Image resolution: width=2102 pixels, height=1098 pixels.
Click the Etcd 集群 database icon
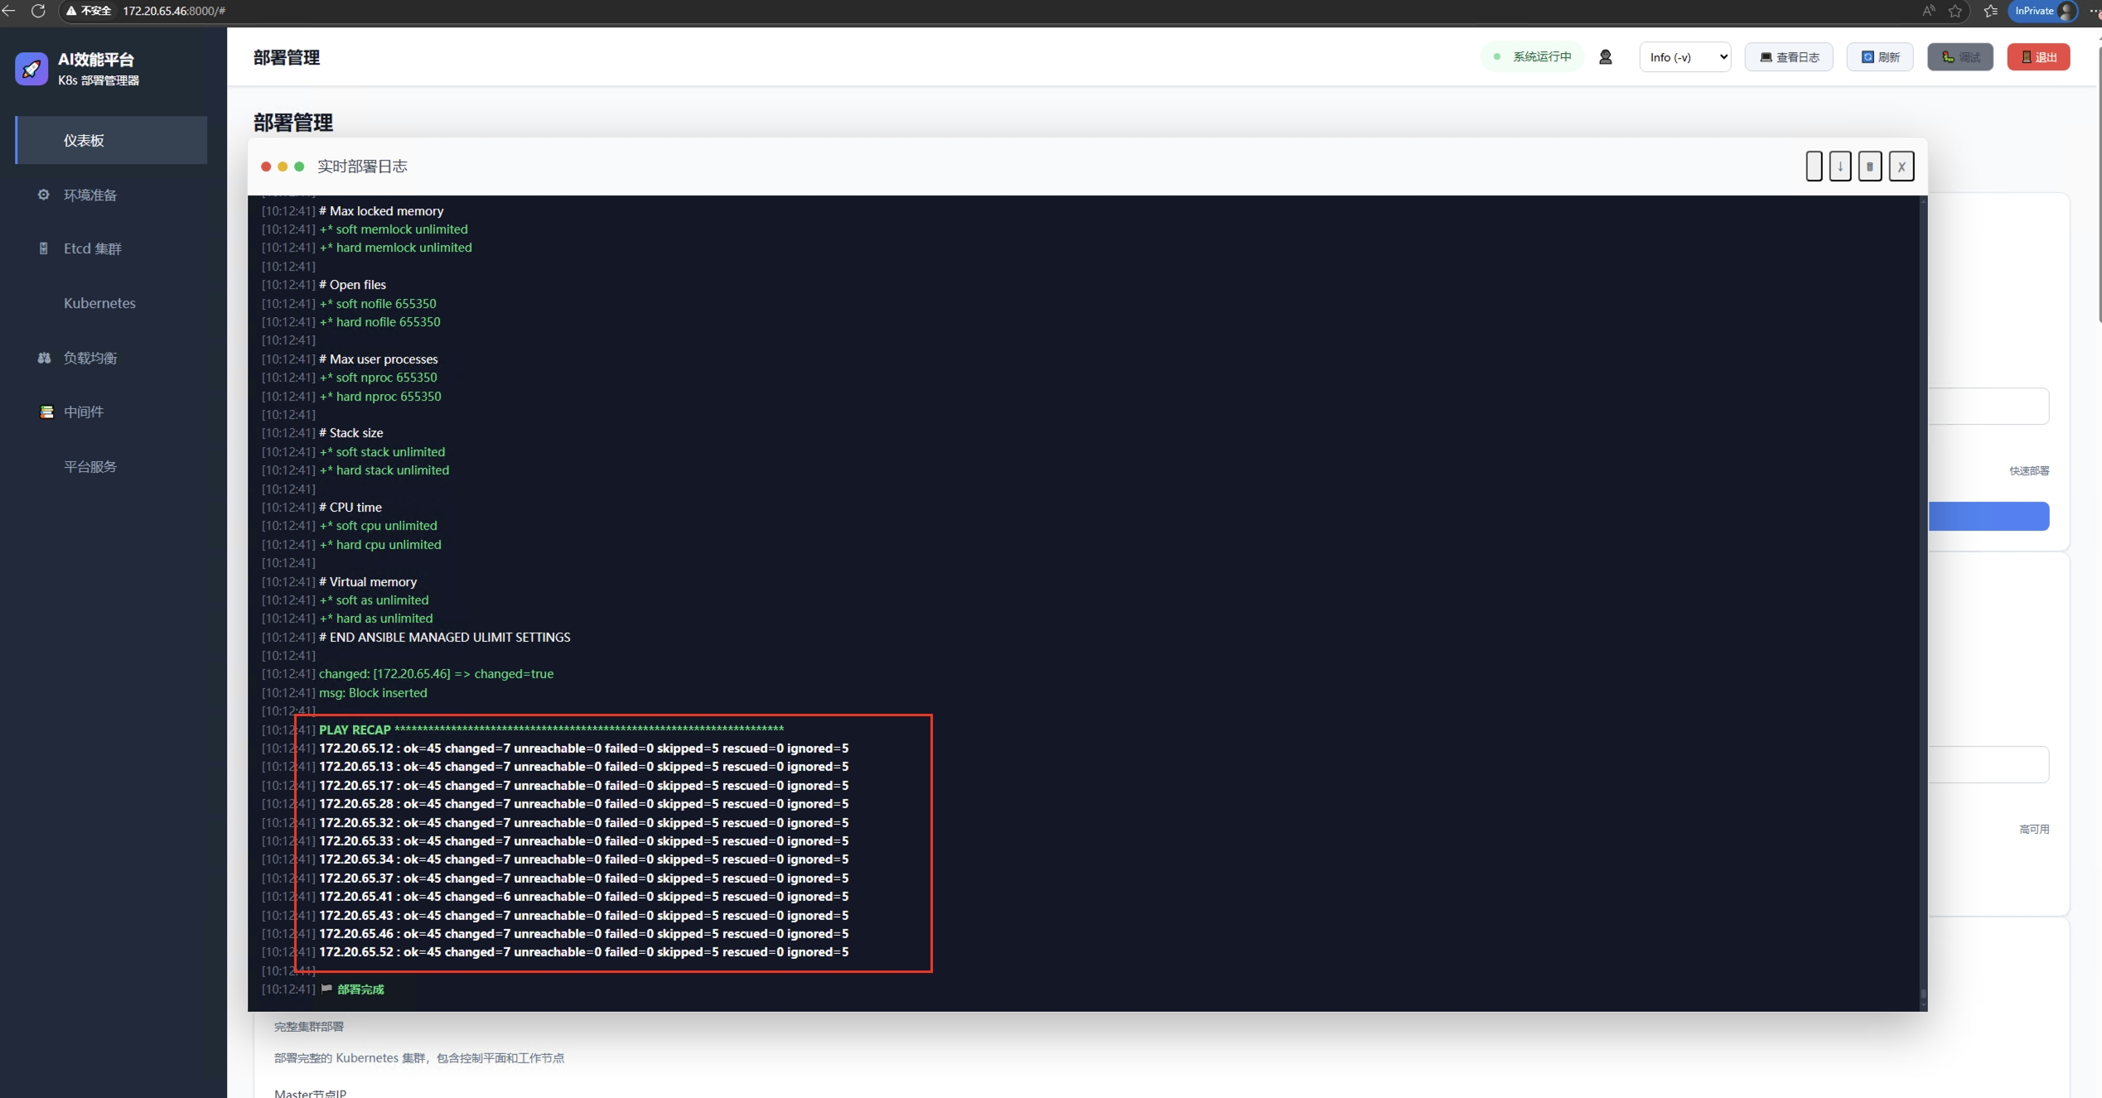click(44, 248)
